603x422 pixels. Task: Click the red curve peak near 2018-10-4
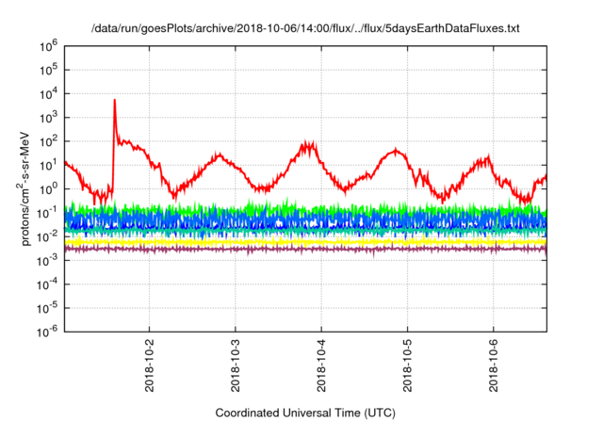point(308,146)
